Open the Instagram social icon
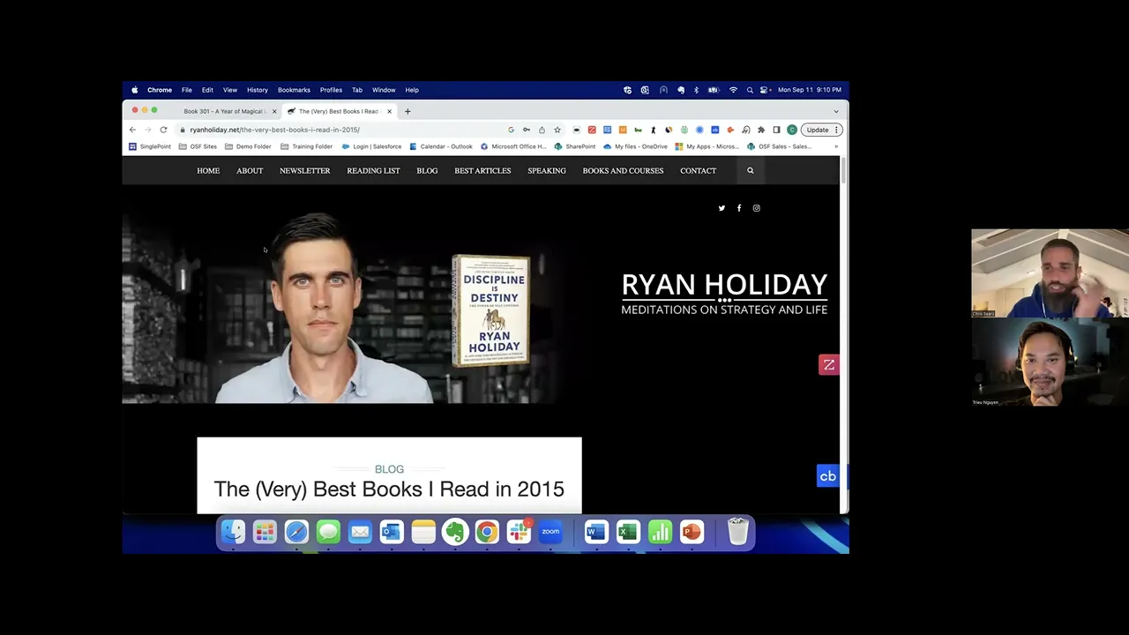 pyautogui.click(x=756, y=208)
